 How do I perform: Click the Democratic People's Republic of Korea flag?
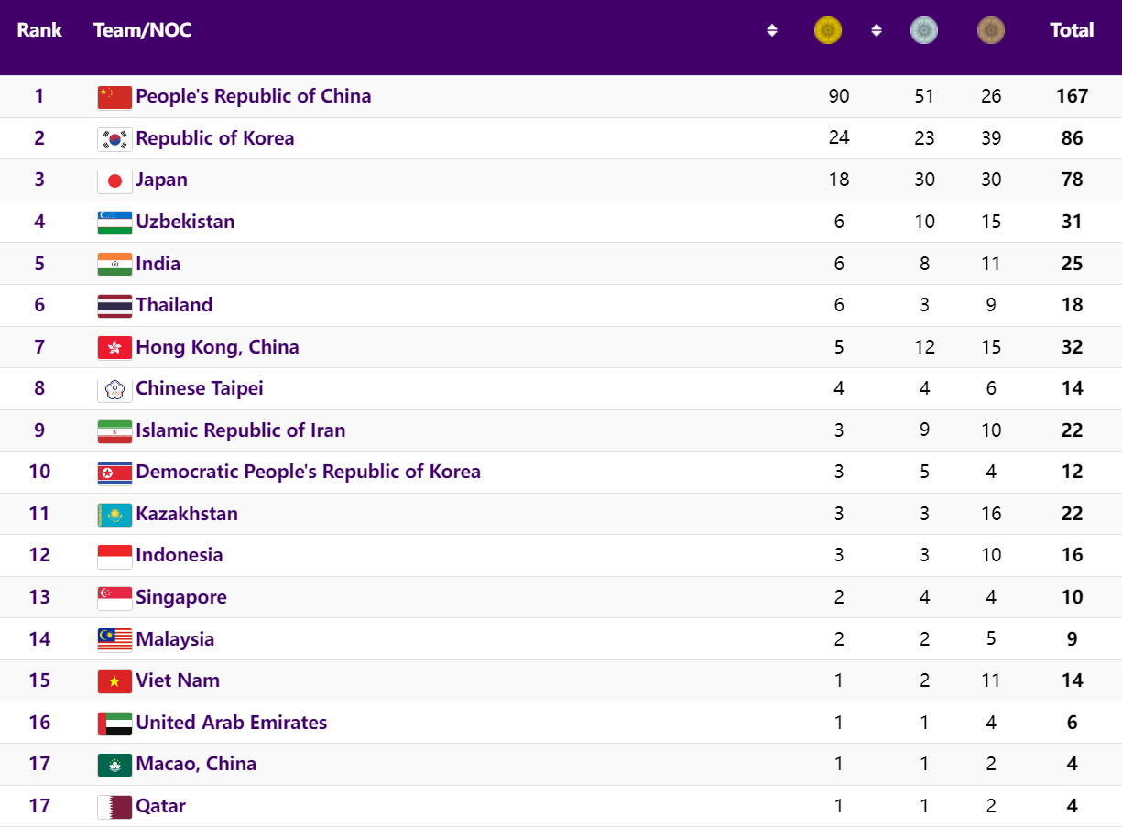(114, 473)
